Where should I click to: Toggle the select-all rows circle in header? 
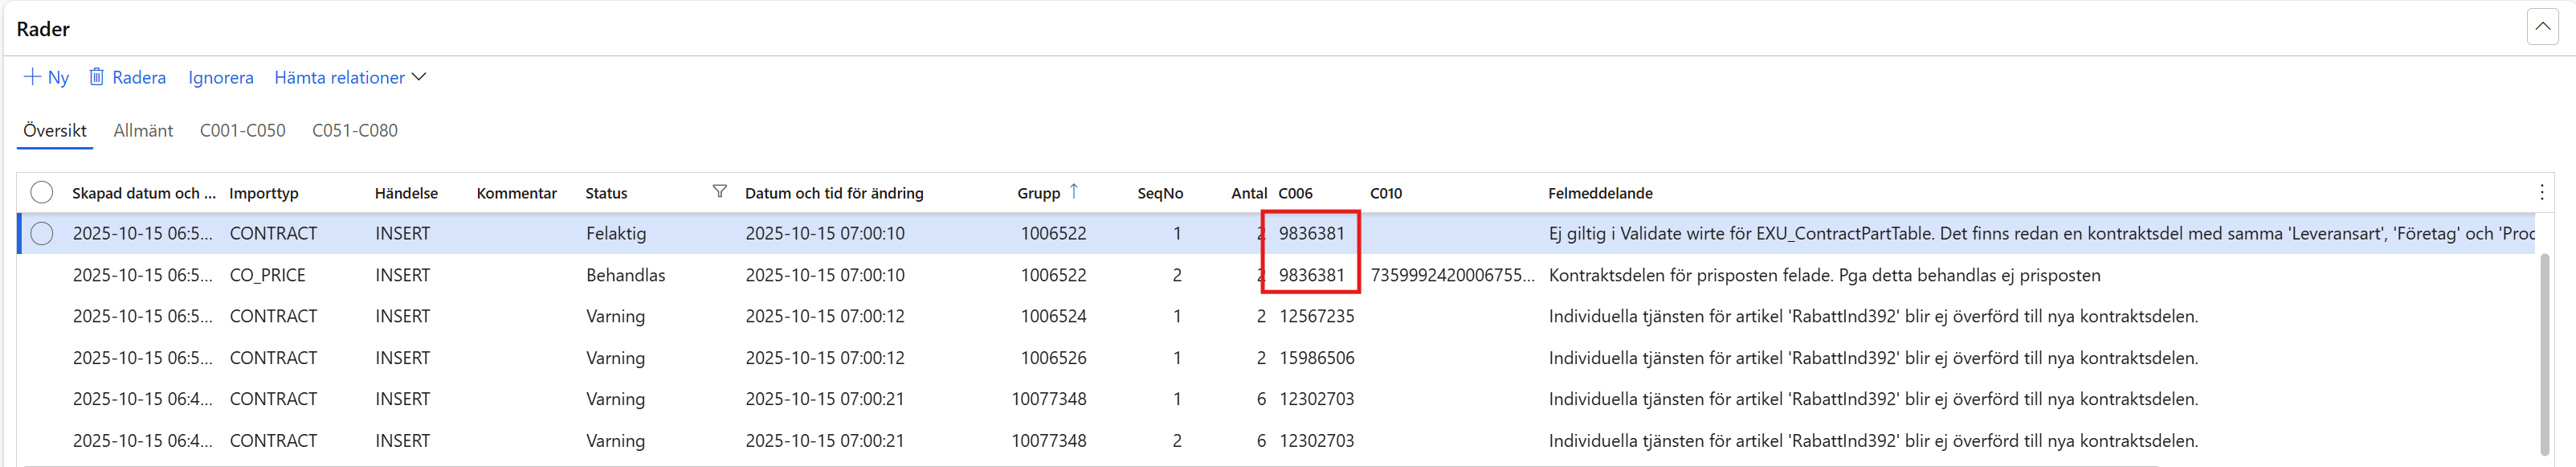pyautogui.click(x=42, y=193)
